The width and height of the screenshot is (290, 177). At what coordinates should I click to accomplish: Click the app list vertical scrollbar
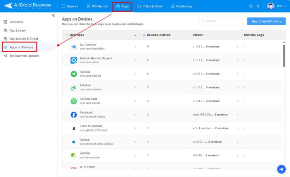pos(284,56)
